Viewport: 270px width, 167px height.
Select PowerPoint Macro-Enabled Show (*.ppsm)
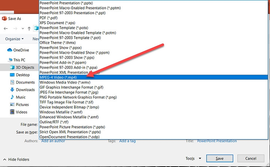153,52
